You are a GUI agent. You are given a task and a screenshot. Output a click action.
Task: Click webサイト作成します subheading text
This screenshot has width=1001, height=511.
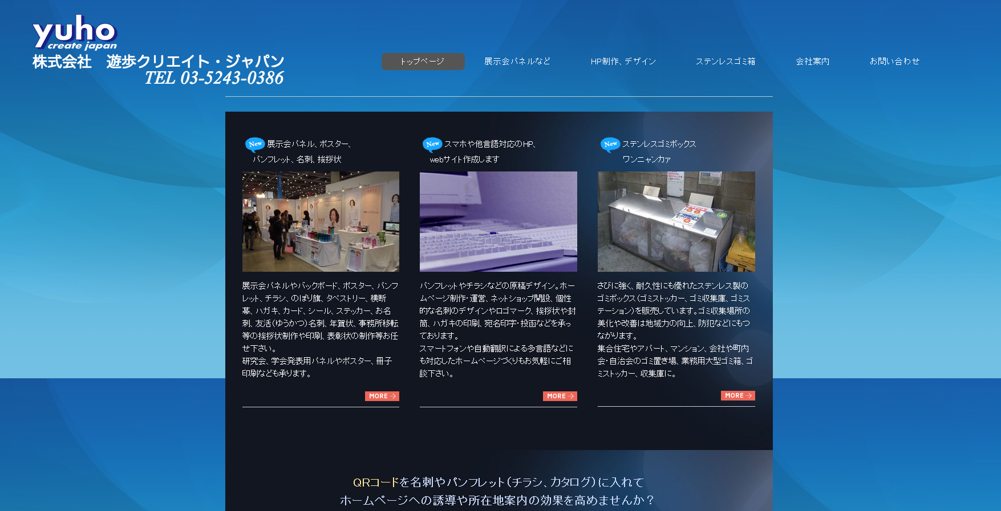coord(464,160)
